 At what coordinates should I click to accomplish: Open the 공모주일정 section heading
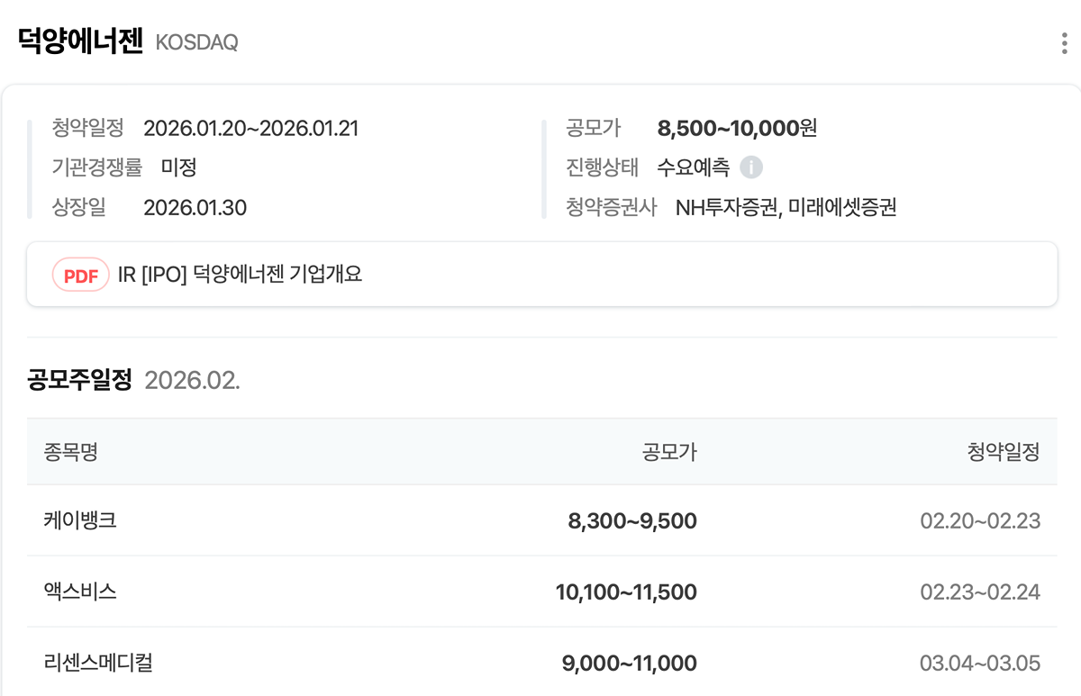(80, 380)
